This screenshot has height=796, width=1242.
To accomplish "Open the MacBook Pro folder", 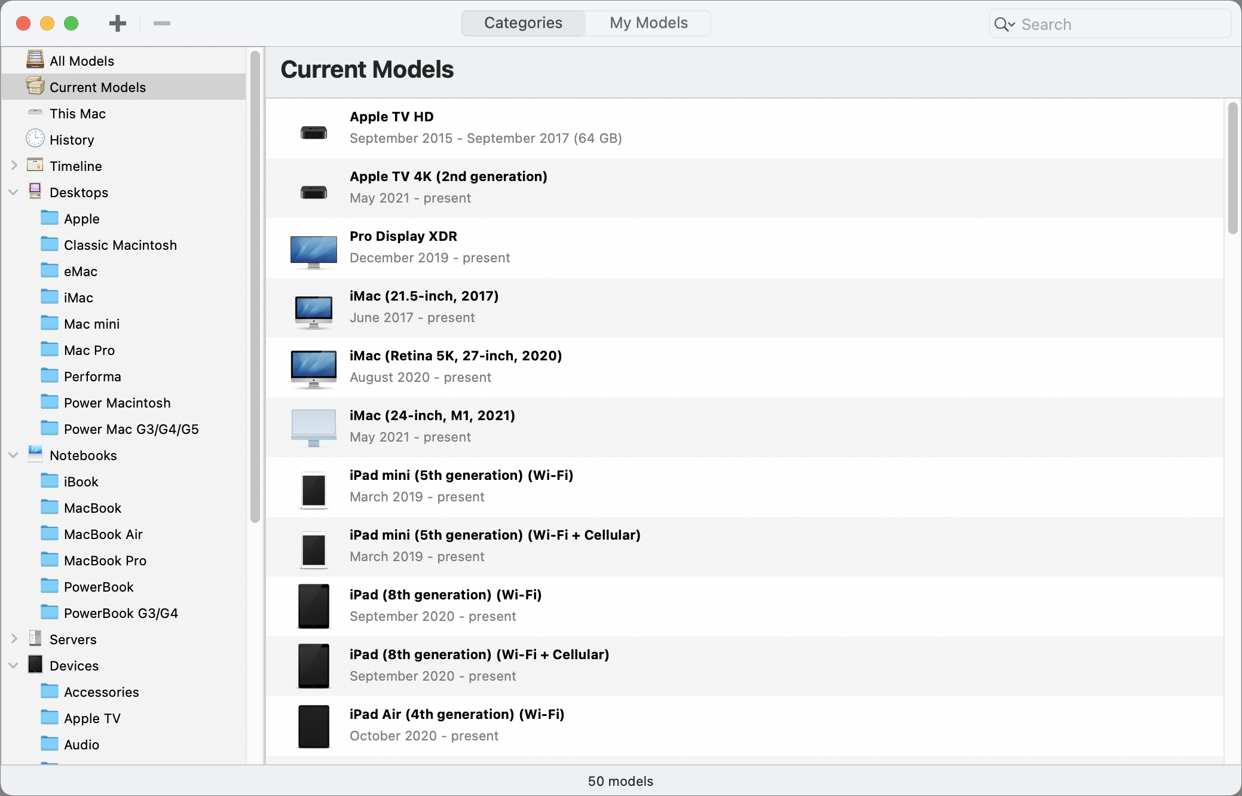I will pyautogui.click(x=124, y=560).
